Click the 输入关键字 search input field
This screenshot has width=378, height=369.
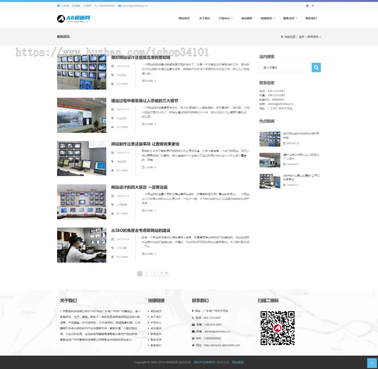pyautogui.click(x=286, y=67)
